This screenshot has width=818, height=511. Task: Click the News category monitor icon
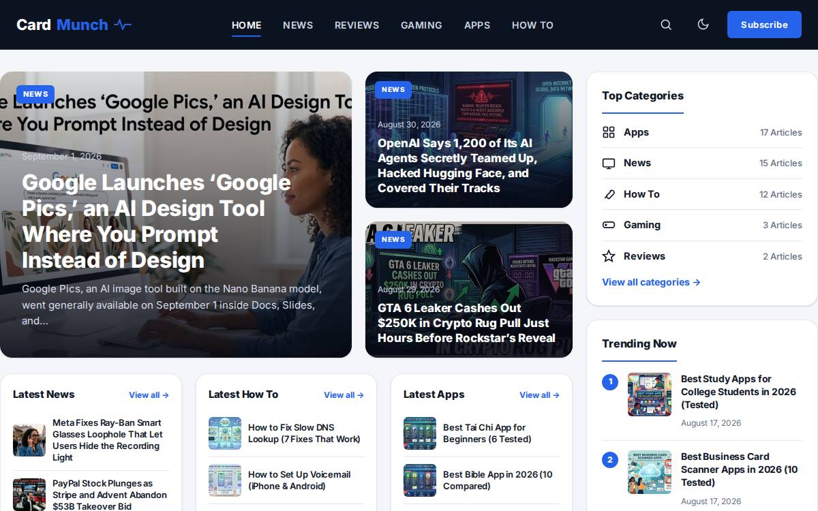[x=609, y=164]
